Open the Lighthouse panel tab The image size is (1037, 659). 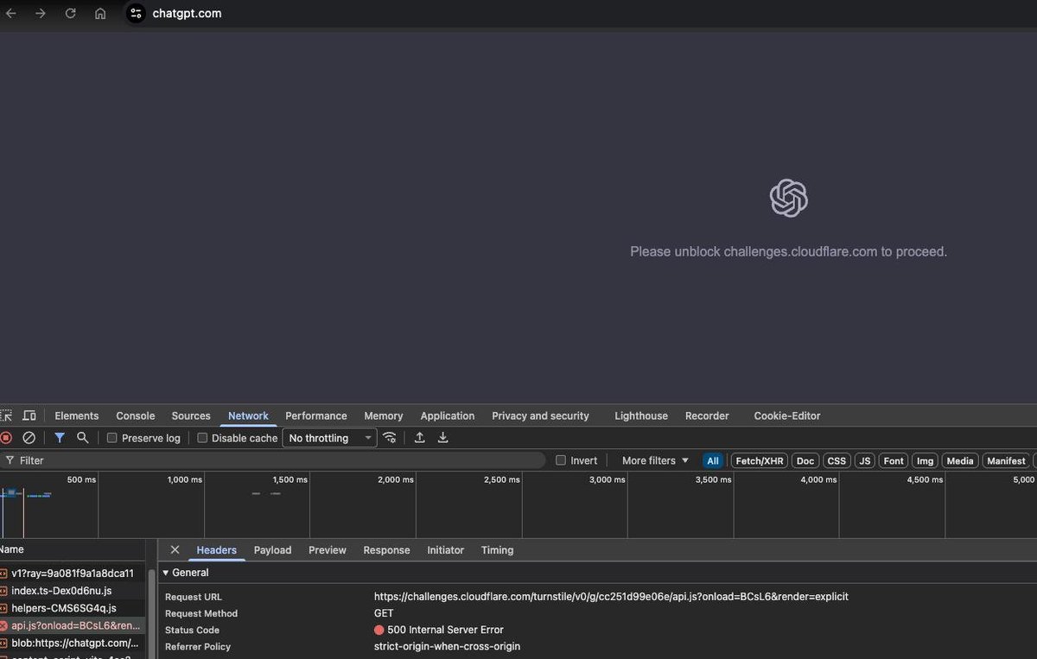pyautogui.click(x=641, y=415)
